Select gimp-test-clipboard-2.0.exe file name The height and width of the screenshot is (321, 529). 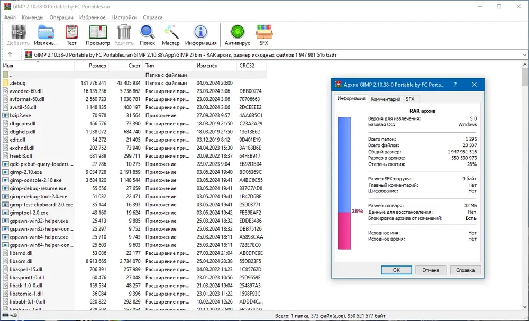(41, 204)
